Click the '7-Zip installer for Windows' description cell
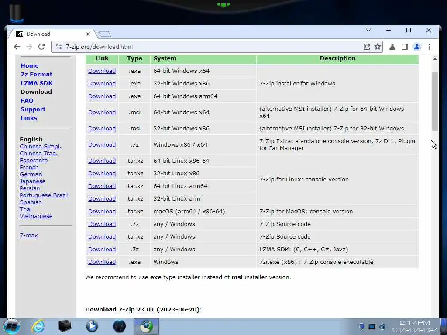This screenshot has width=447, height=335. tap(337, 83)
